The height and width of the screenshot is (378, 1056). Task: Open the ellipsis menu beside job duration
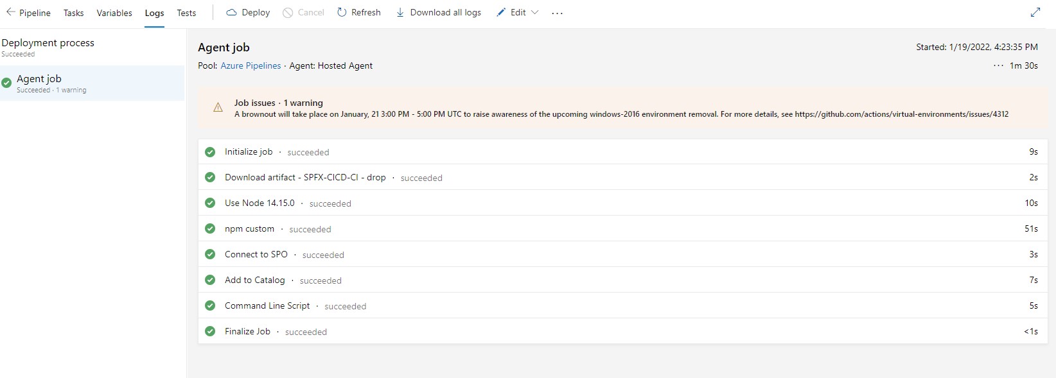tap(998, 65)
